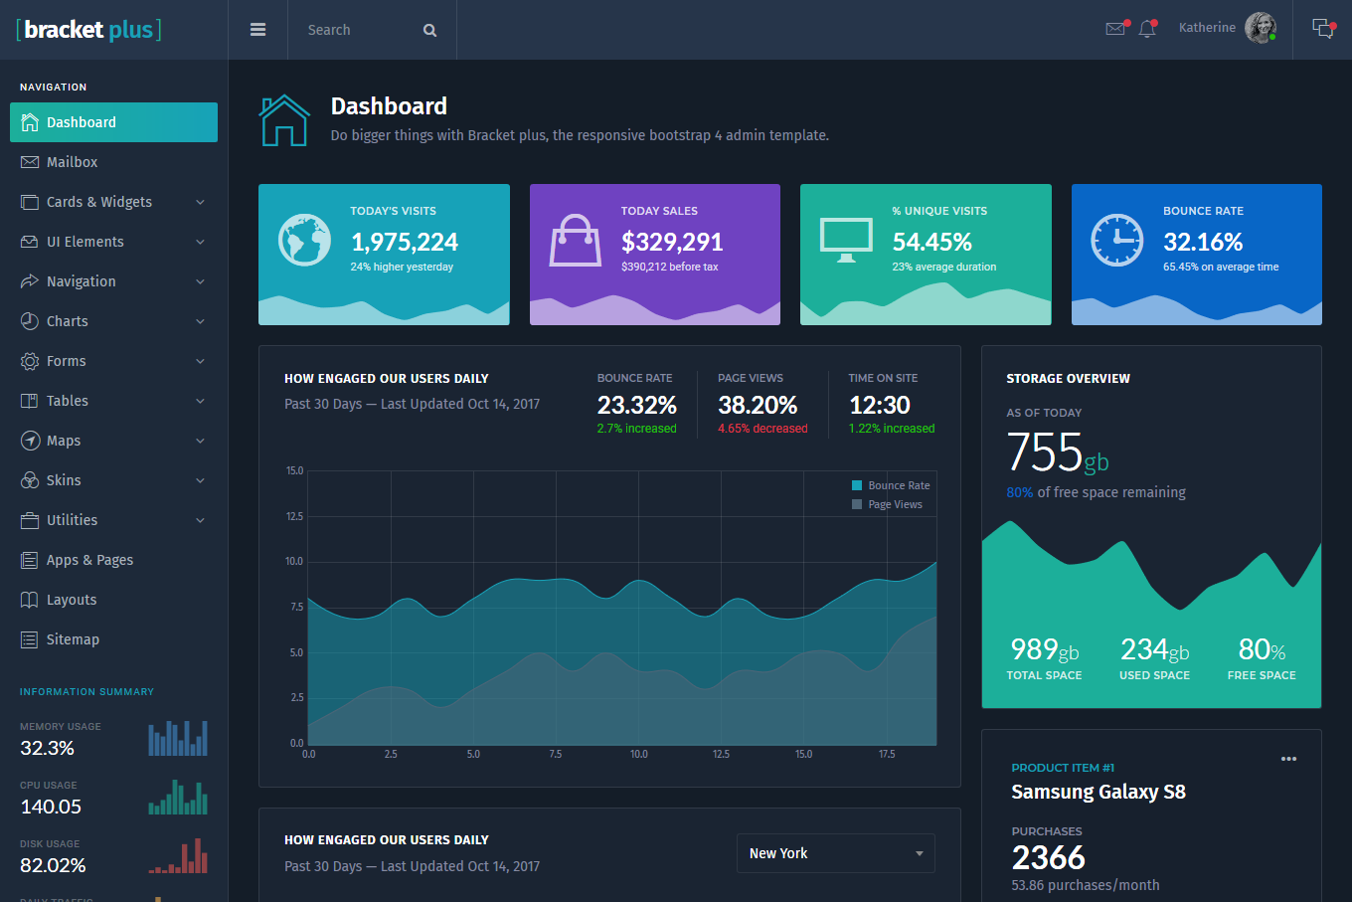Screen dimensions: 1352x902
Task: Click the hamburger menu icon
Action: point(257,30)
